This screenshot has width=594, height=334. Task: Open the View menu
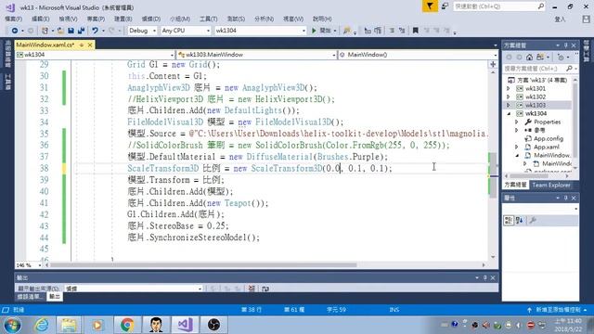(x=68, y=19)
